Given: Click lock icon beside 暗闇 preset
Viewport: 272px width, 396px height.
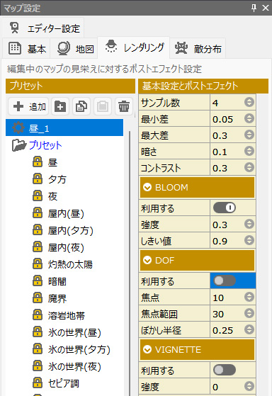Looking at the screenshot, I should 38,281.
